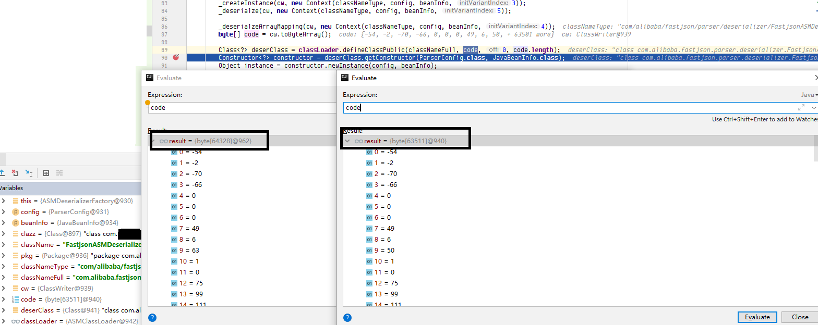The height and width of the screenshot is (325, 818).
Task: Click highlighted 'code' argument on line 89
Action: click(x=471, y=50)
